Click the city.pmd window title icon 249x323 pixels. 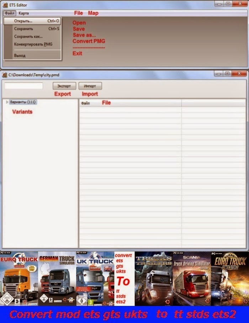5,75
